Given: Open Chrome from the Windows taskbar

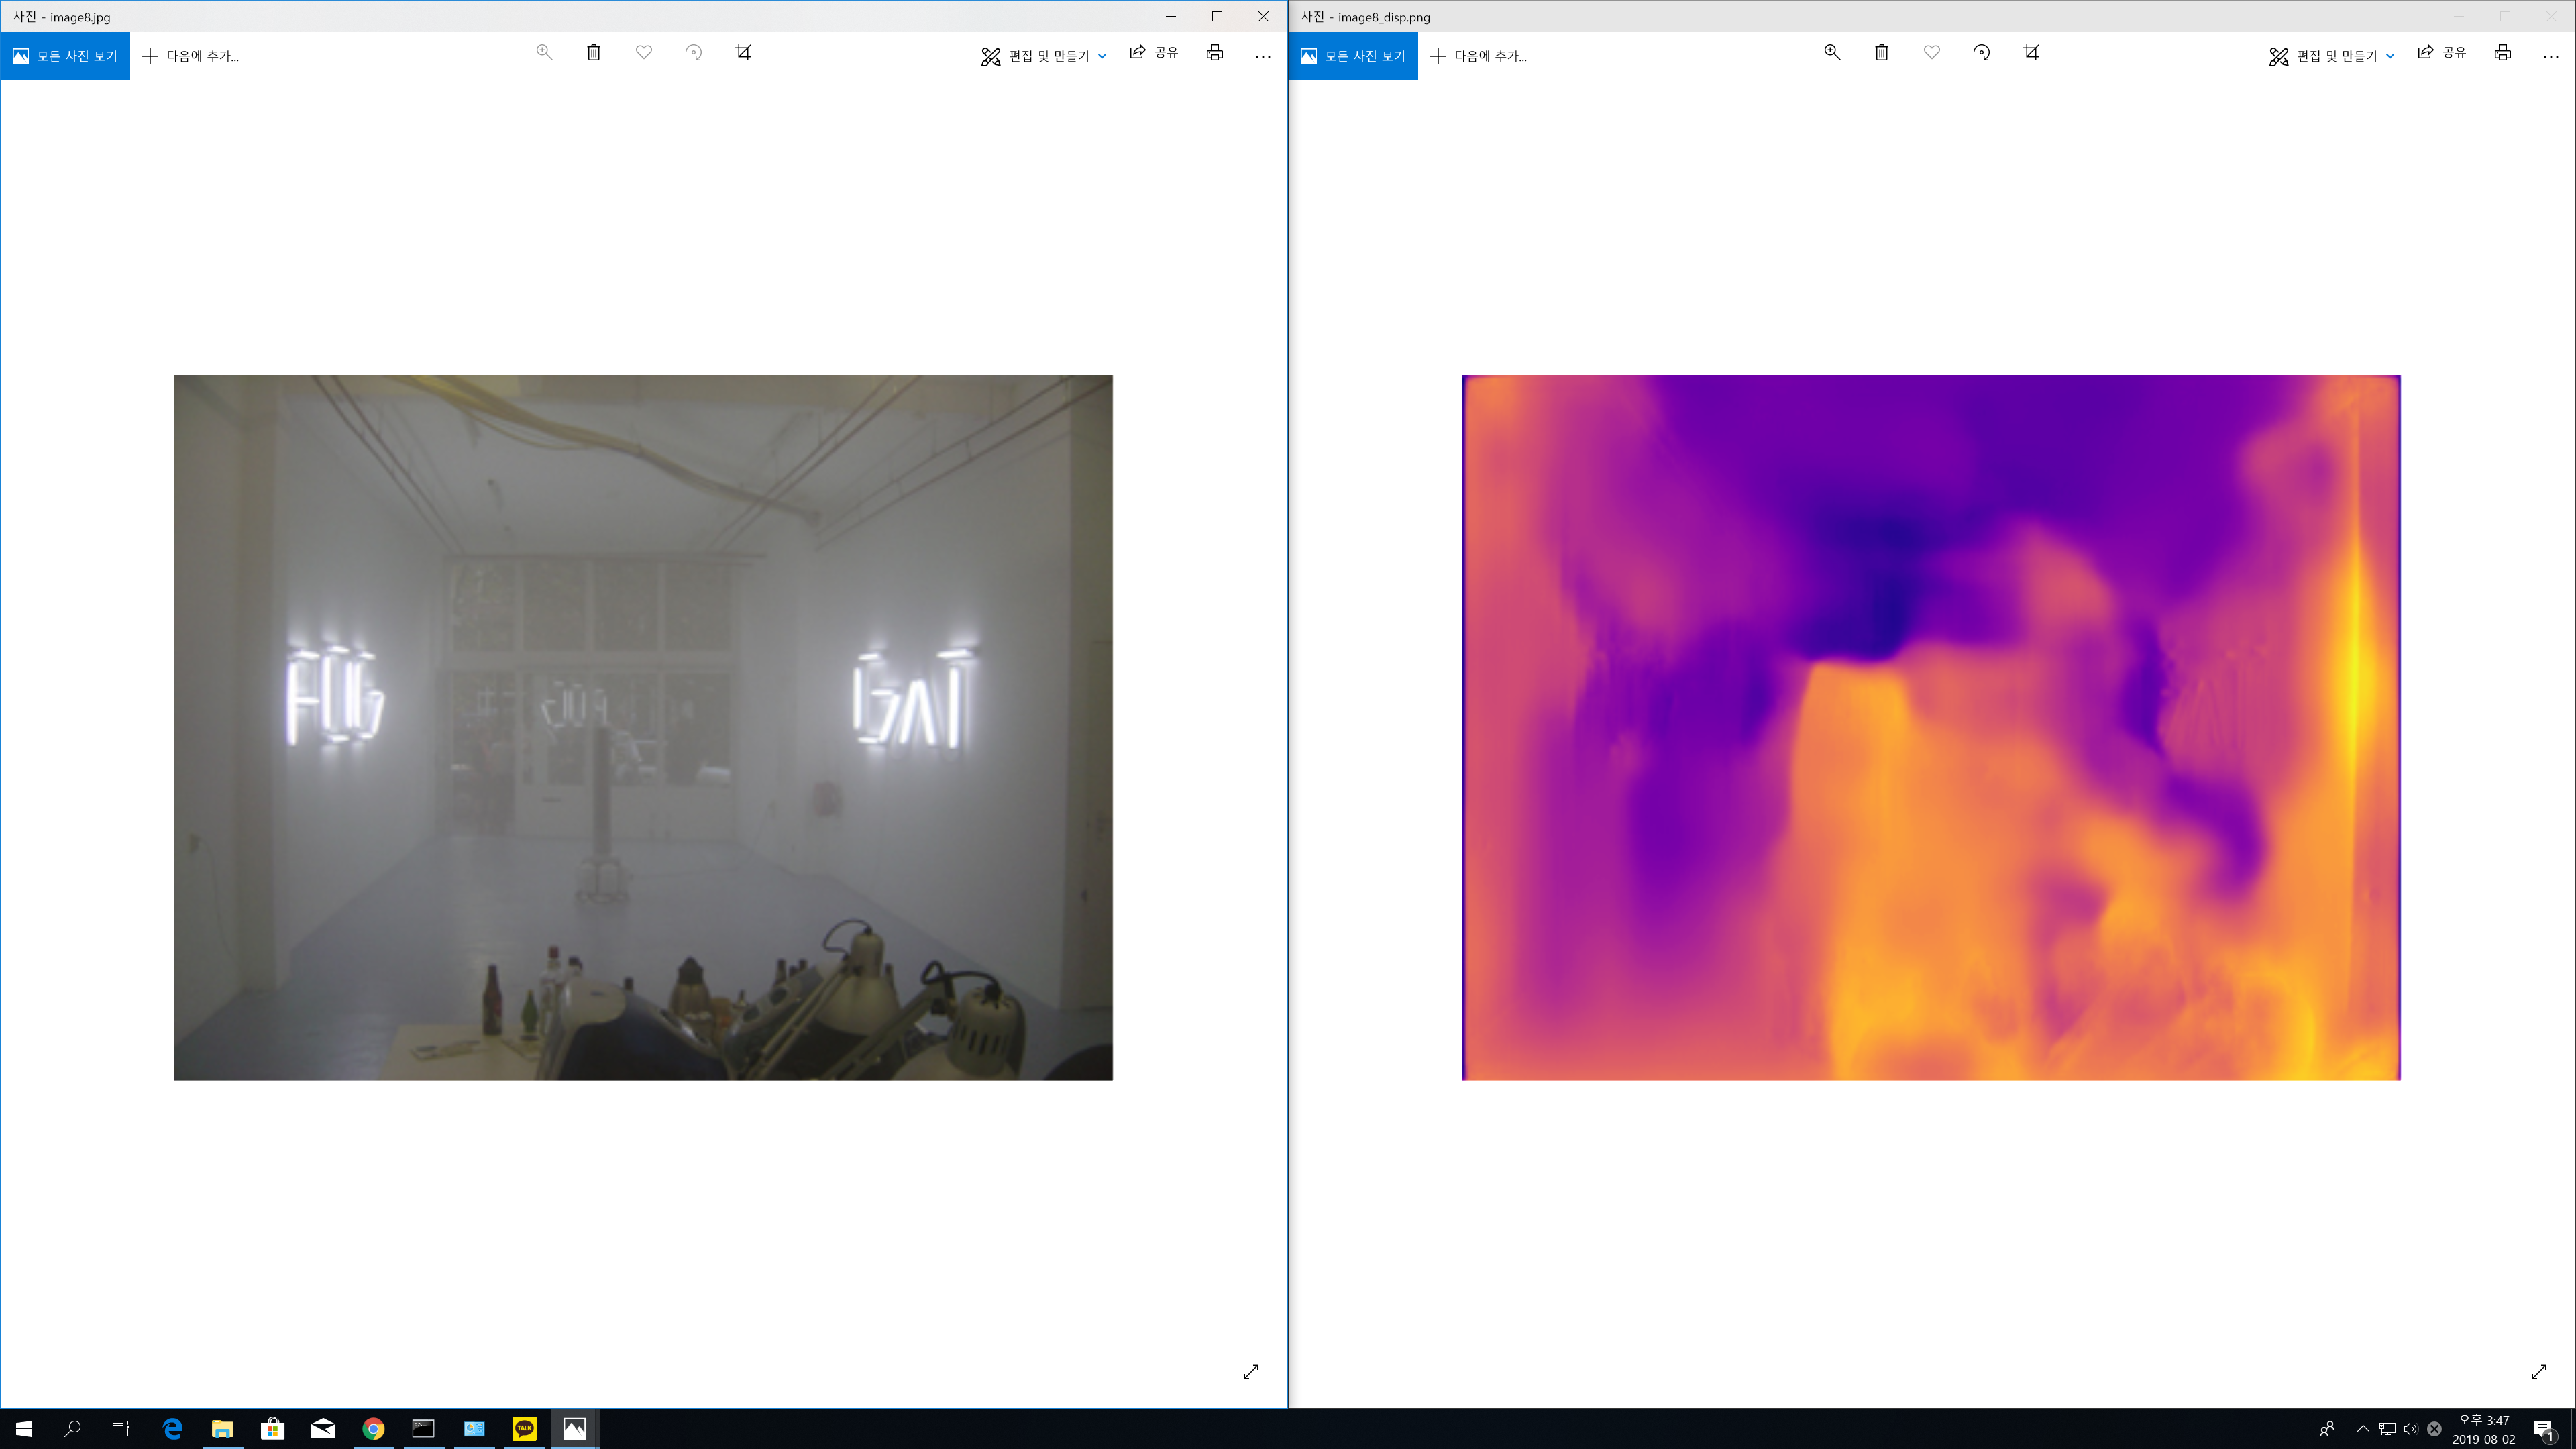Looking at the screenshot, I should pos(373,1428).
